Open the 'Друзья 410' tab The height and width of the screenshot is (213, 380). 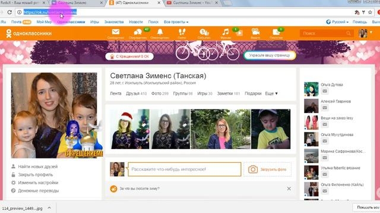pyautogui.click(x=136, y=93)
